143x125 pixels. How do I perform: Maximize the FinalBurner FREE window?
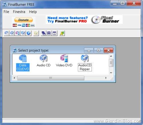(x=123, y=3)
